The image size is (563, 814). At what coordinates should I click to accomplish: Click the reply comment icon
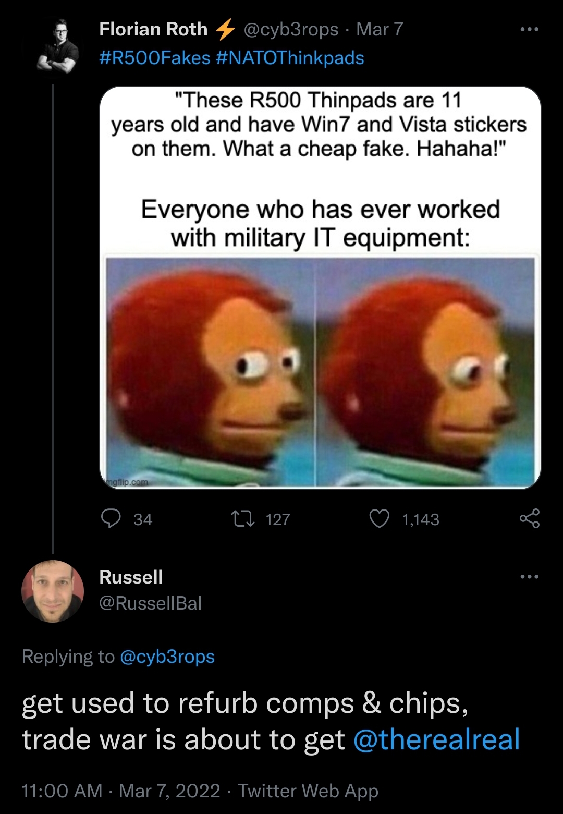tap(111, 519)
